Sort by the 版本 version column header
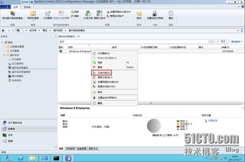Viewport: 245px width, 162px height. (x=126, y=47)
